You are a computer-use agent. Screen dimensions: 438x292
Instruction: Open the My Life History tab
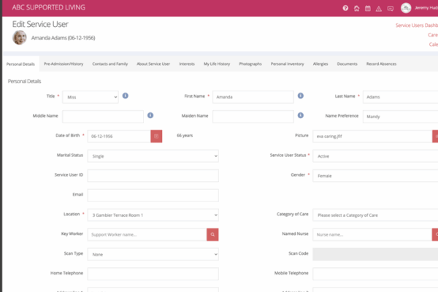point(217,64)
